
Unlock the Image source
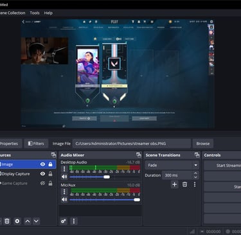click(50, 164)
